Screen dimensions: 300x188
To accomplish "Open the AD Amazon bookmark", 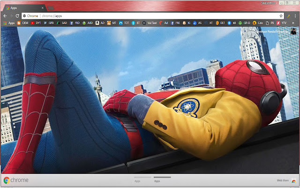I will pos(100,23).
